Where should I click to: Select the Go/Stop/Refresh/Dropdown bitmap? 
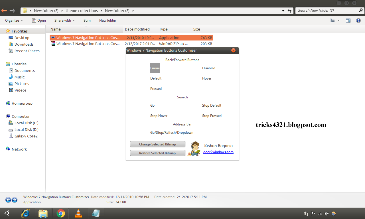pos(172,133)
